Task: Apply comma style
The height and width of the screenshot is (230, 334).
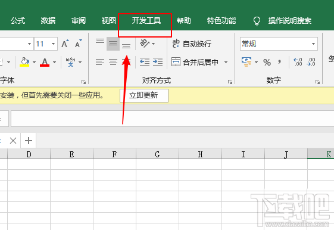Action: (279, 62)
